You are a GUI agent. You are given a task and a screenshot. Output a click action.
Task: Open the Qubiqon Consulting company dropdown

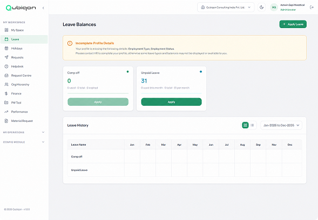point(226,8)
